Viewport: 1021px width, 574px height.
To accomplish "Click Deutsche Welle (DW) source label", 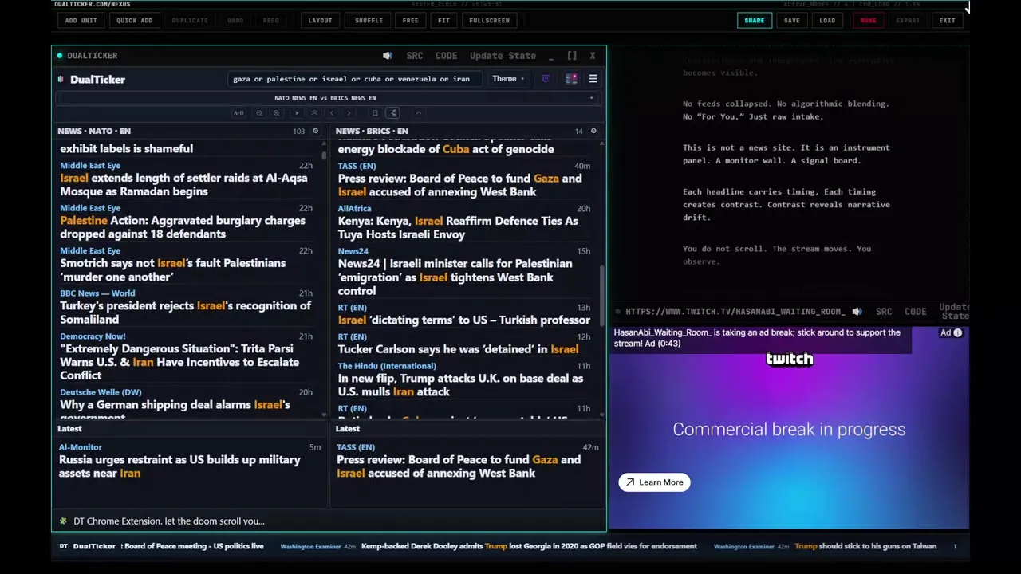I will click(x=101, y=392).
